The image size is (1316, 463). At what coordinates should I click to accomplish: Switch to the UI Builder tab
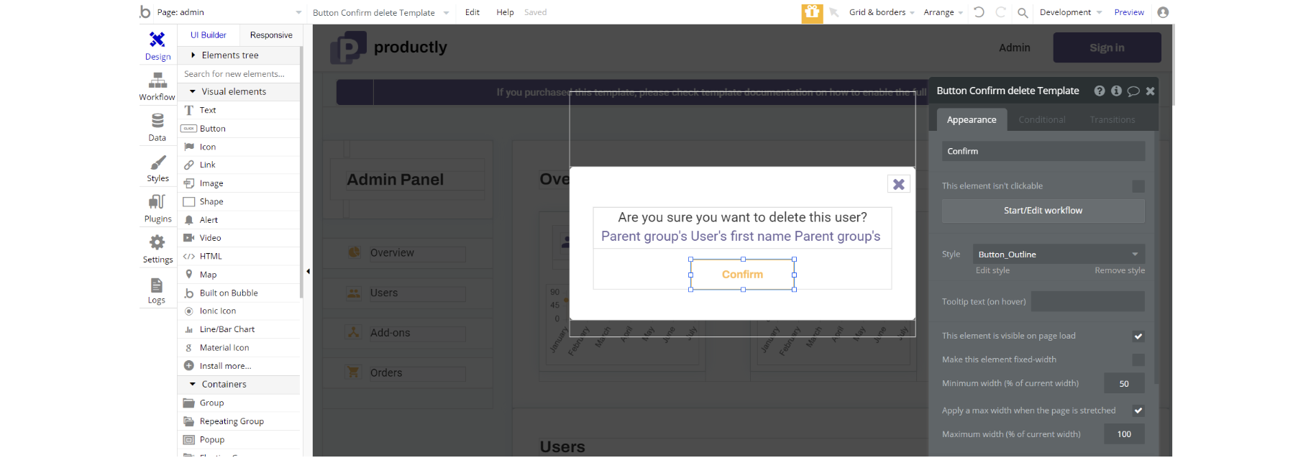[x=209, y=35]
